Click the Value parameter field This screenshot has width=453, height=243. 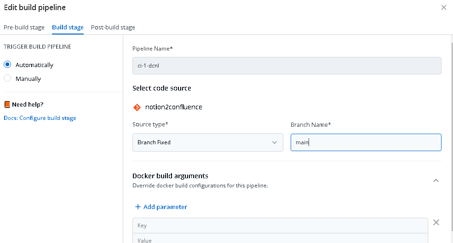click(x=280, y=239)
